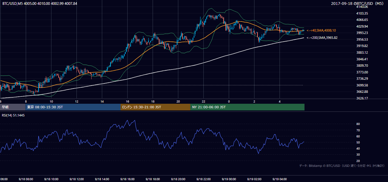Viewport: 388px width, 182px height.
Task: Click the 9/18 20:00 time label
Action: click(x=178, y=179)
